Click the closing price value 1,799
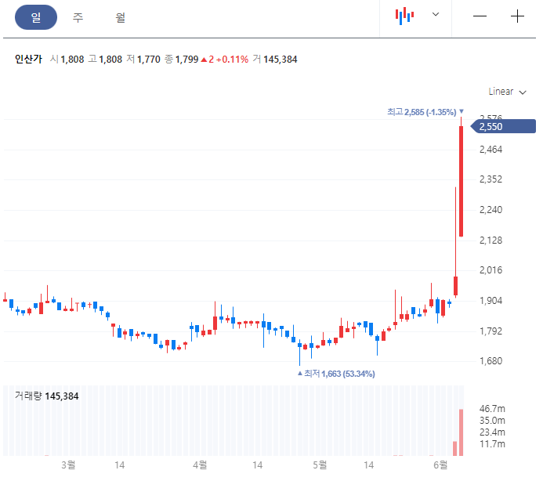The height and width of the screenshot is (481, 543). point(186,60)
